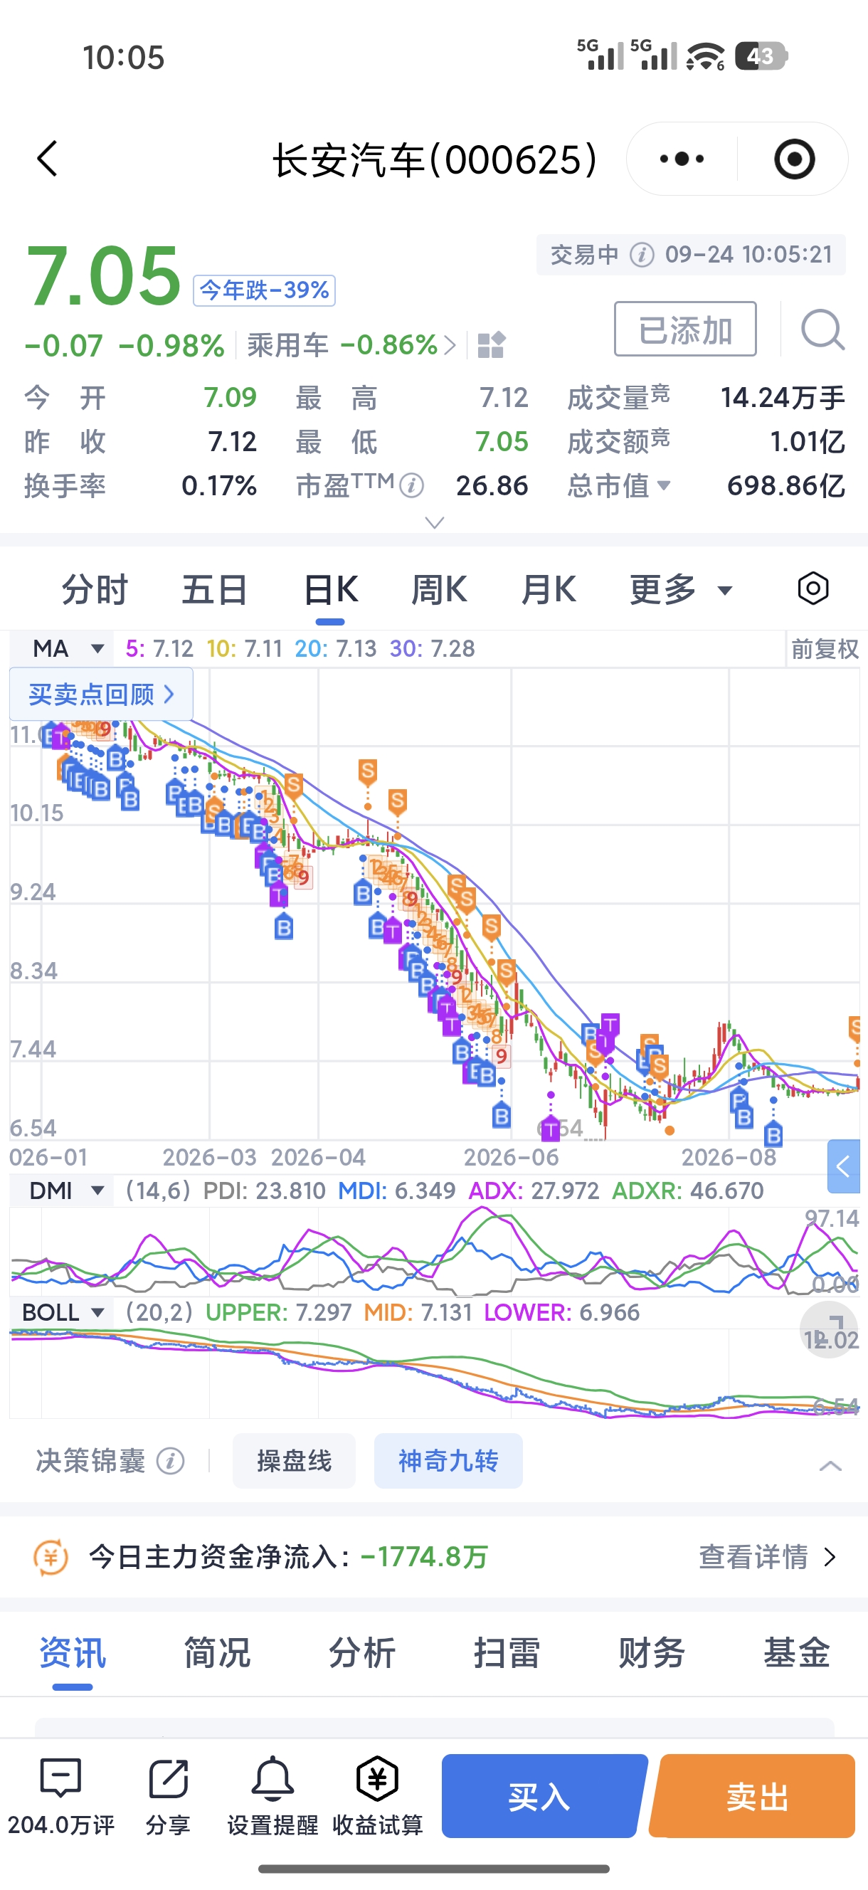Switch to 五日 chart tab
Image resolution: width=868 pixels, height=1890 pixels.
(x=214, y=589)
